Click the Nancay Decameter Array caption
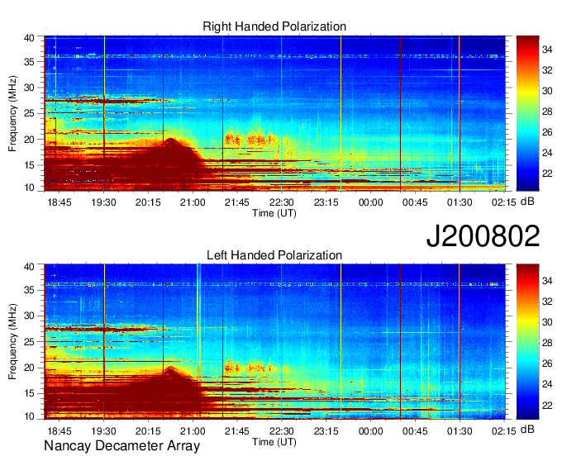This screenshot has height=456, width=562. coord(121,445)
